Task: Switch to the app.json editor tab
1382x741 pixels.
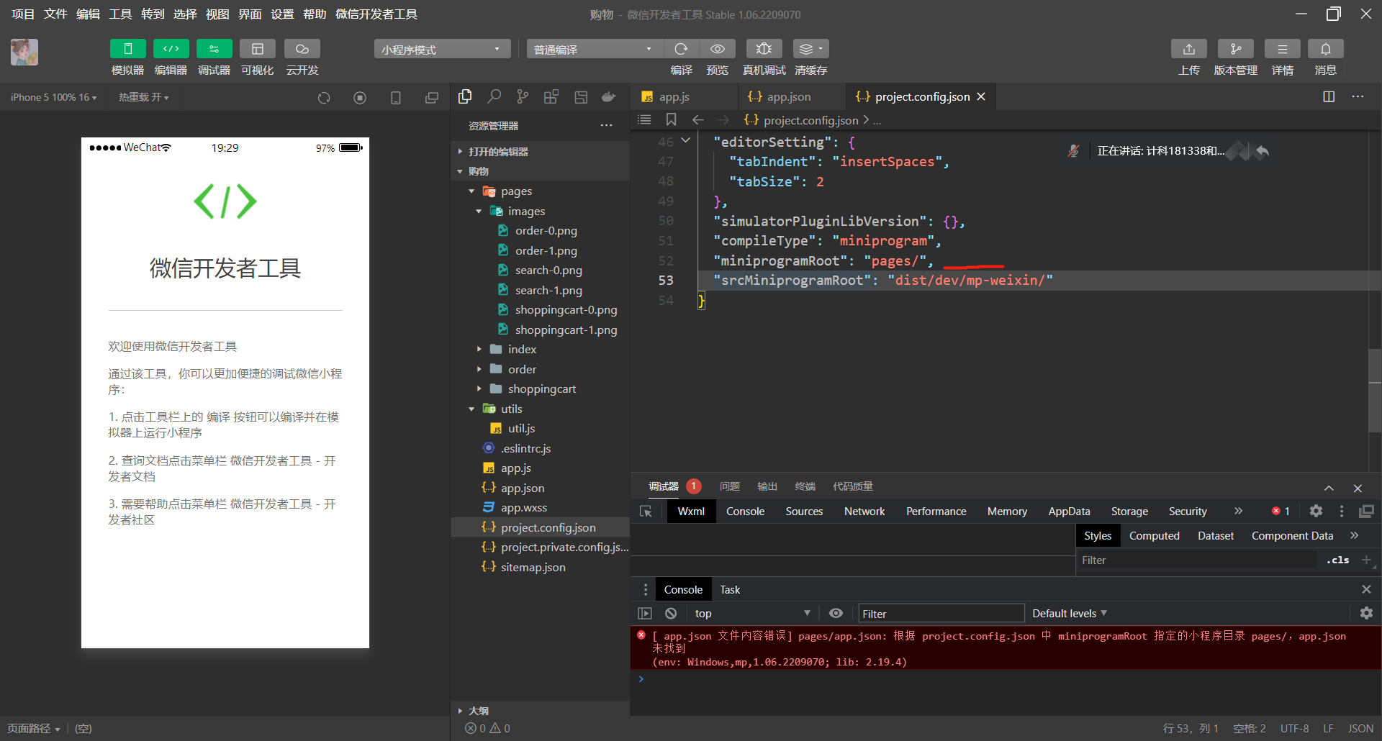Action: (787, 97)
